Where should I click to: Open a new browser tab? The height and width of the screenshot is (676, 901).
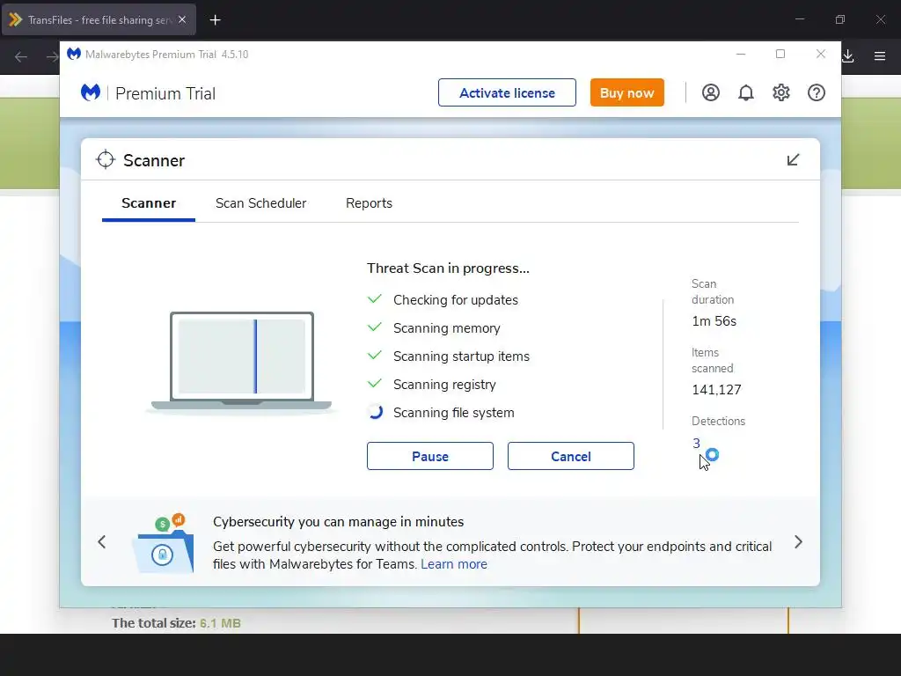(215, 20)
